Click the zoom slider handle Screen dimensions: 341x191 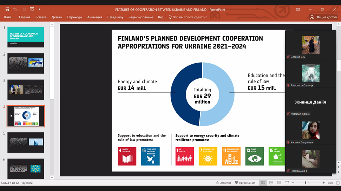(306, 183)
